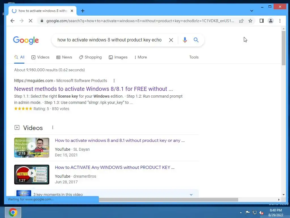The height and width of the screenshot is (218, 290).
Task: Switch to the Videos results tab
Action: coord(40,57)
